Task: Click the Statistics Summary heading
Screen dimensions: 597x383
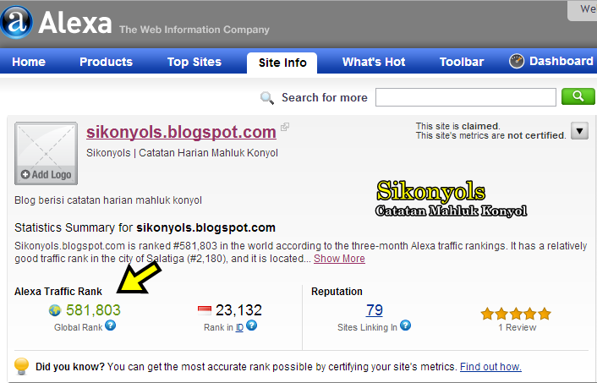Action: coord(145,227)
